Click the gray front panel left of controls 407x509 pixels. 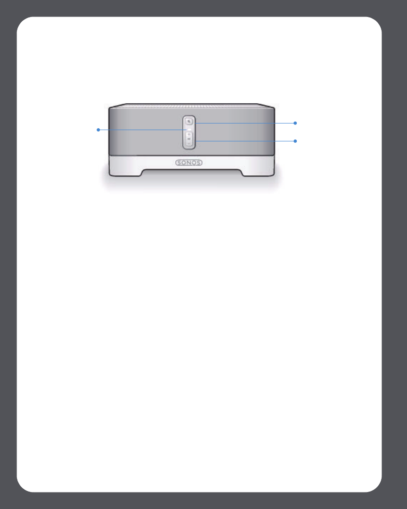tap(146, 131)
